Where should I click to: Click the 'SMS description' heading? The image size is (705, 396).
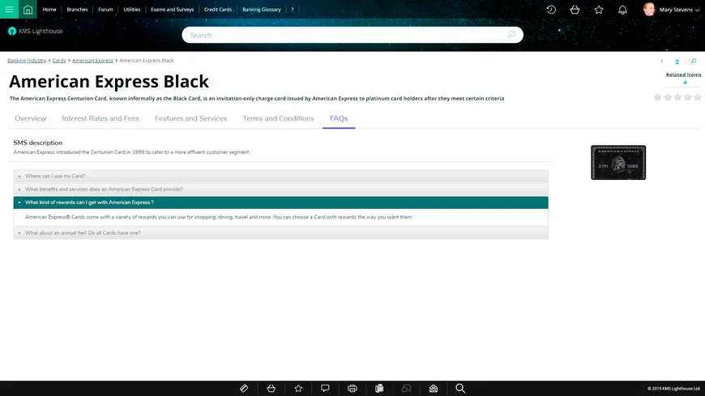pos(38,143)
